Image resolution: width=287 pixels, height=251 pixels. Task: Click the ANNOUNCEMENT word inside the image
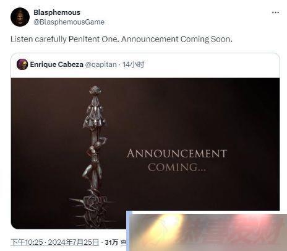tap(177, 154)
